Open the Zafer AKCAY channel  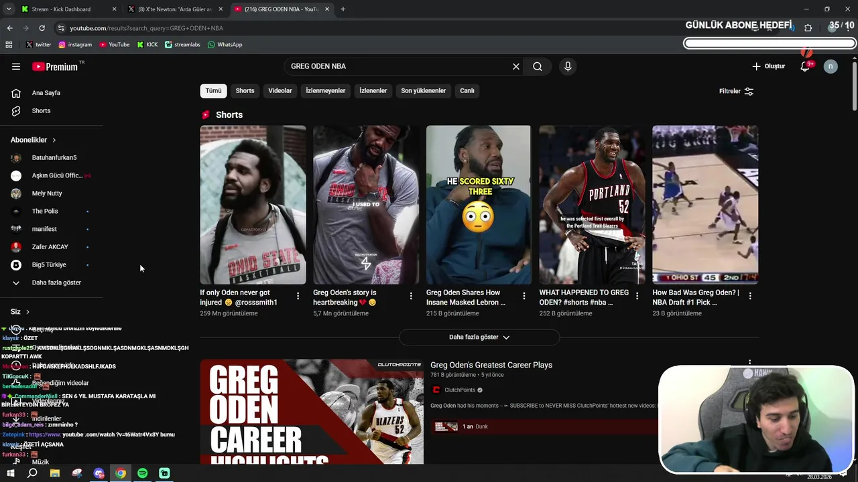click(51, 247)
